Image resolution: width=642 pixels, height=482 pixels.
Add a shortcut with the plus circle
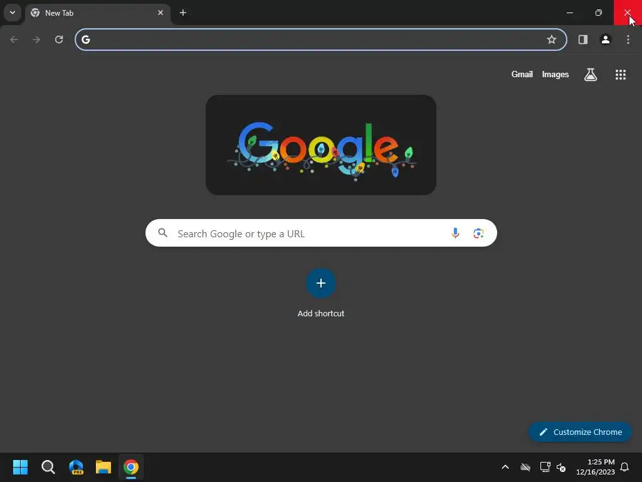(x=321, y=283)
